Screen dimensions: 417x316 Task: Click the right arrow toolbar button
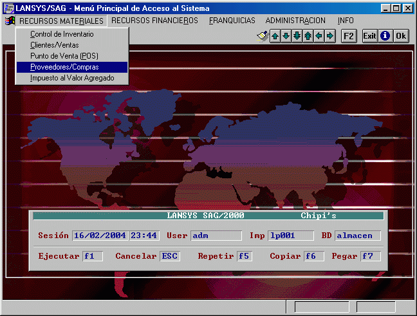[330, 36]
